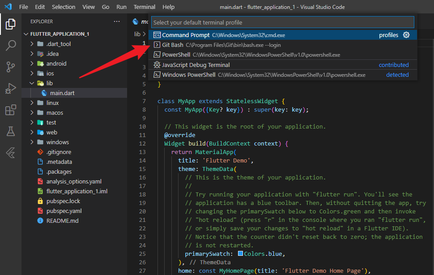Image resolution: width=434 pixels, height=275 pixels.
Task: Collapse the FLUTTER_APPLICATION_1 root folder
Action: pyautogui.click(x=26, y=34)
